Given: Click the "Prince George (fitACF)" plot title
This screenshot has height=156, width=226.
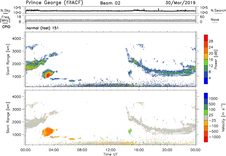Looking at the screenshot, I should coord(55,3).
